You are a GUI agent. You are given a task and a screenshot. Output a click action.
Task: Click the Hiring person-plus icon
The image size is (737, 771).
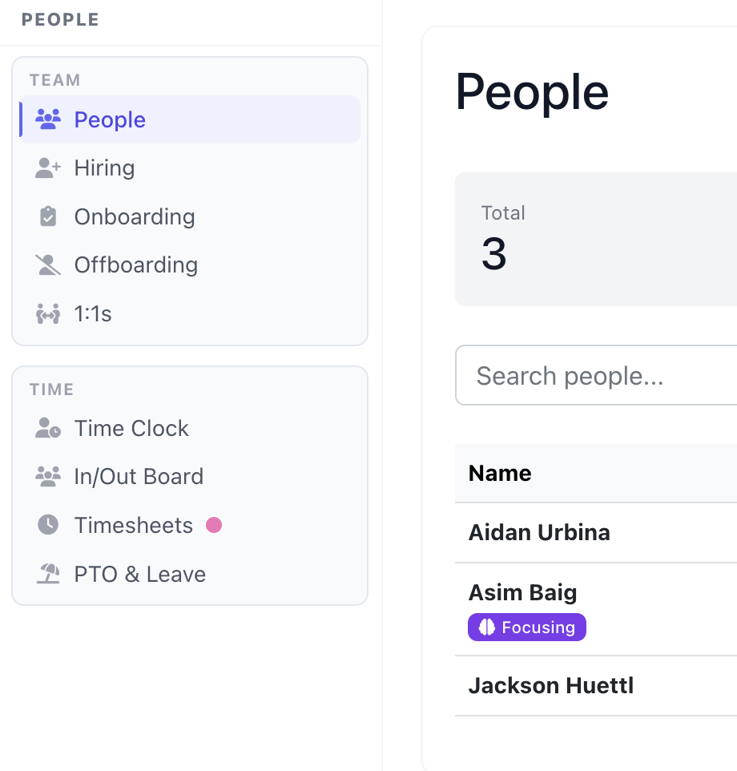pyautogui.click(x=48, y=168)
